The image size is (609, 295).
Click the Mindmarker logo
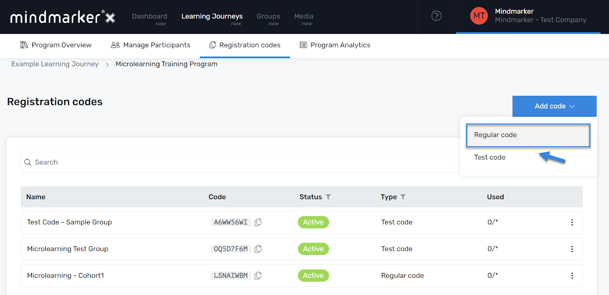[x=63, y=17]
